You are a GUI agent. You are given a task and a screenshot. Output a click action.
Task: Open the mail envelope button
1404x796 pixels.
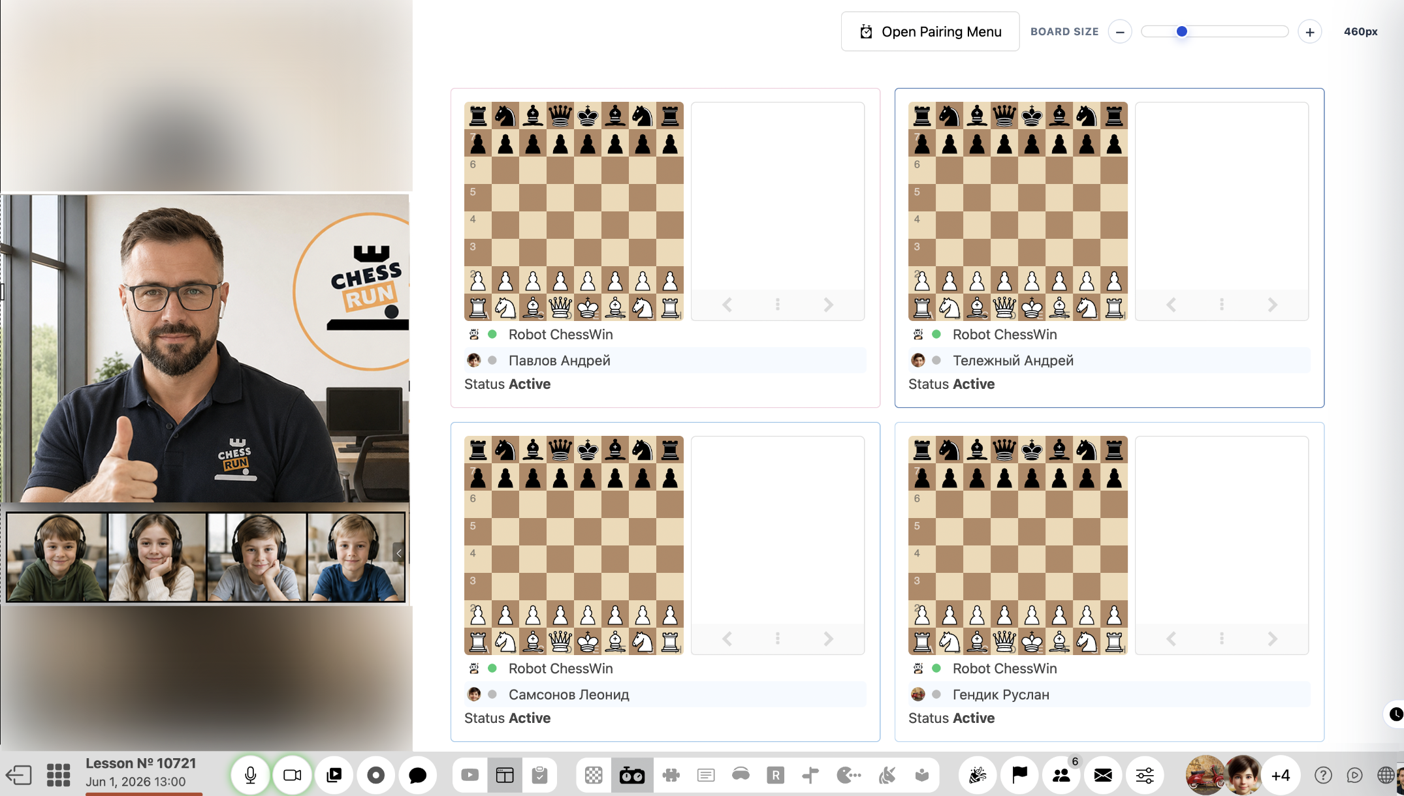(x=1103, y=775)
